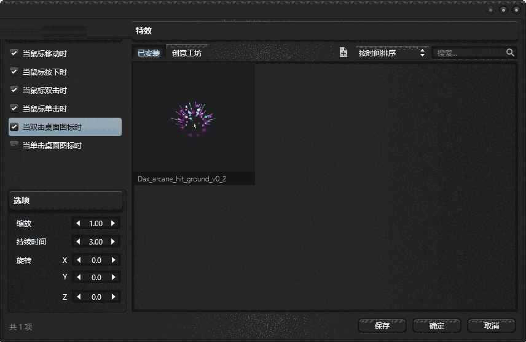Decrease 持续时间 with left arrow
The height and width of the screenshot is (342, 526).
click(78, 241)
